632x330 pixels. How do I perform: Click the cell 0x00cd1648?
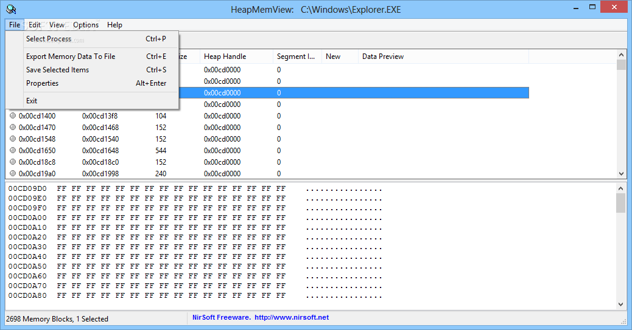(100, 151)
